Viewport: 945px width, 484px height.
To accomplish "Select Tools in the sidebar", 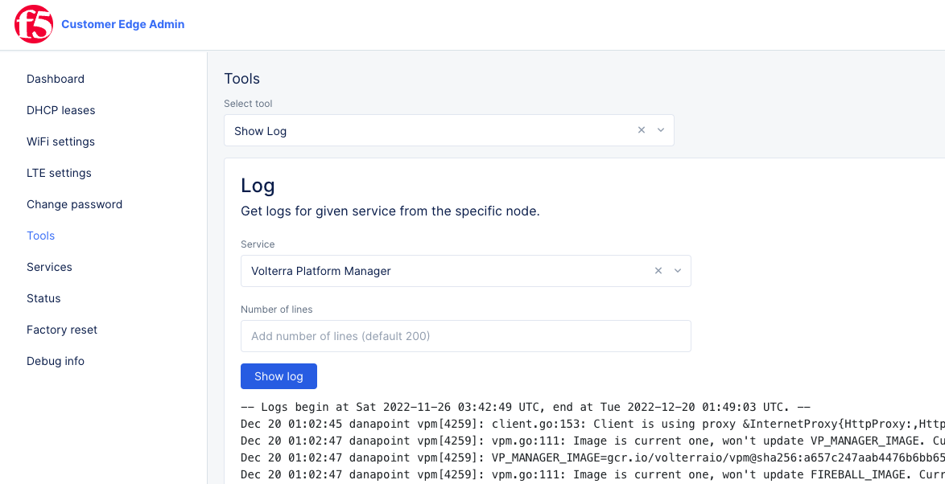I will (x=40, y=236).
